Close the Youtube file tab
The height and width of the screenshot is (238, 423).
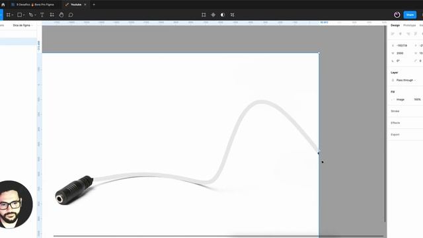tap(85, 5)
